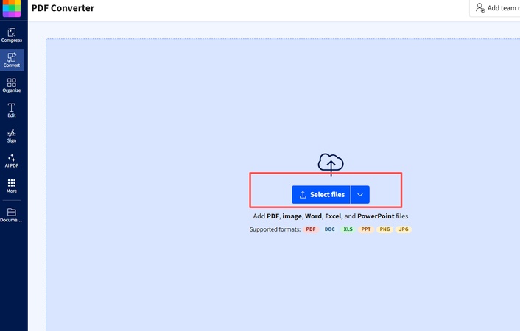Click the colorful app logo
This screenshot has height=331, width=520.
click(x=12, y=7)
